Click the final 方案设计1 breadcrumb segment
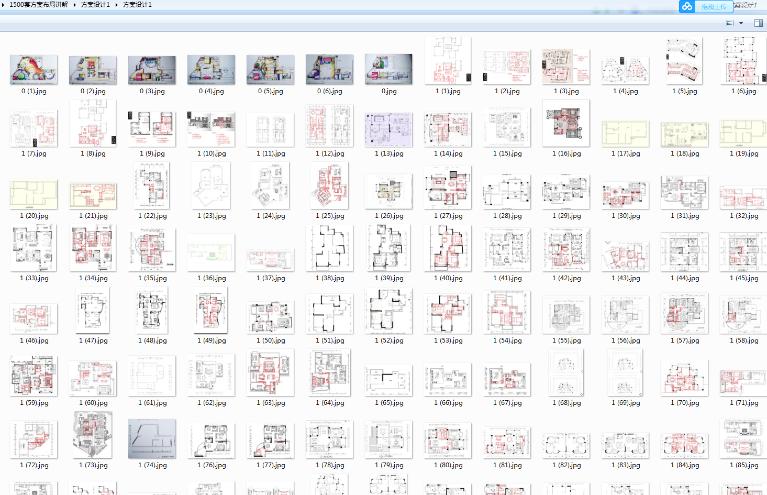The width and height of the screenshot is (767, 495). [137, 5]
